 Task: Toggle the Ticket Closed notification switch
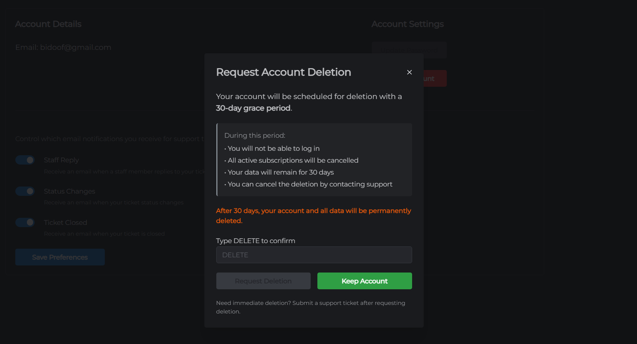pos(25,223)
